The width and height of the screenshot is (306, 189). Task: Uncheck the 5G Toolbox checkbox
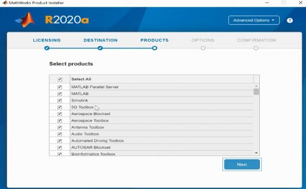point(60,107)
